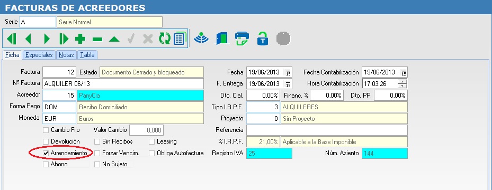Increase Hora Contabilización with up spinner
The height and width of the screenshot is (190, 492).
point(402,82)
